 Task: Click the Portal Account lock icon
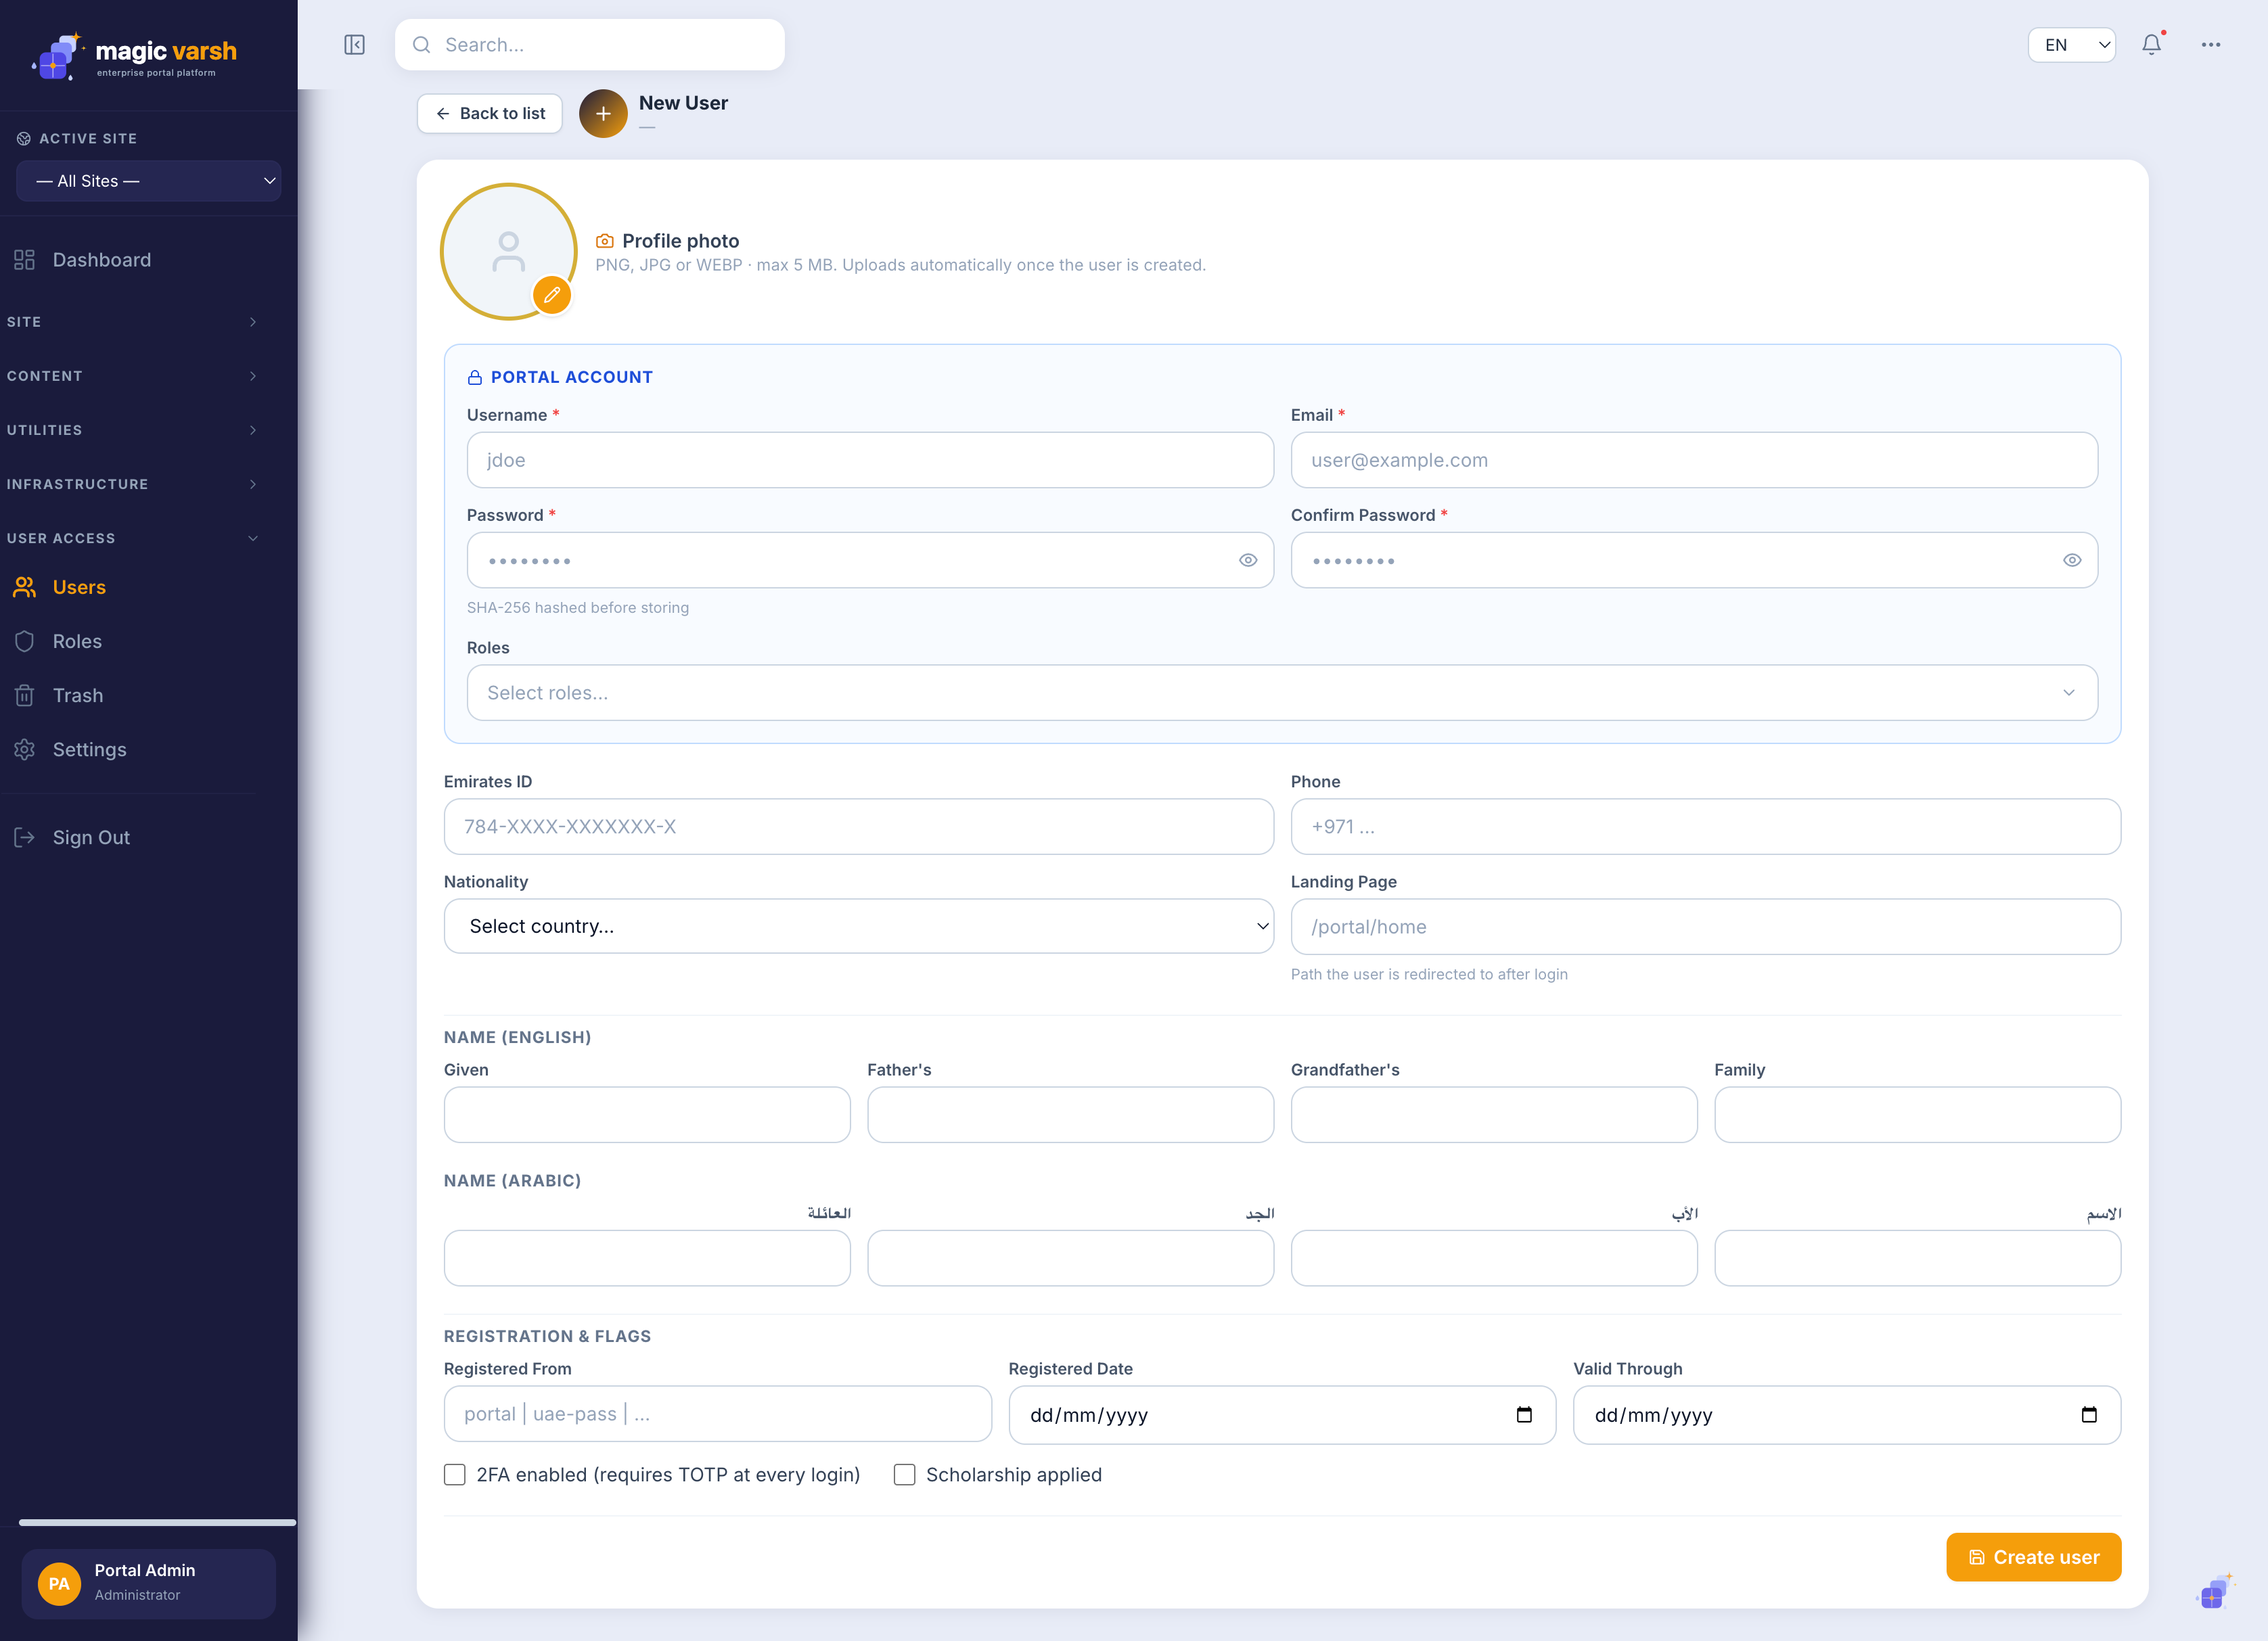click(475, 377)
